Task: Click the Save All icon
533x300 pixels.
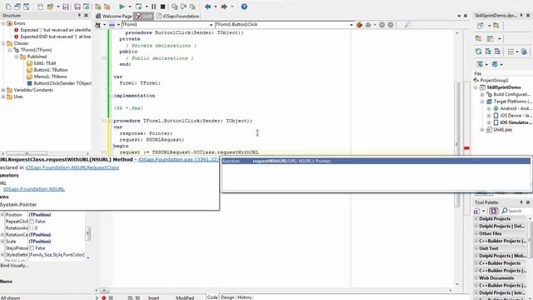Action: pos(77,7)
